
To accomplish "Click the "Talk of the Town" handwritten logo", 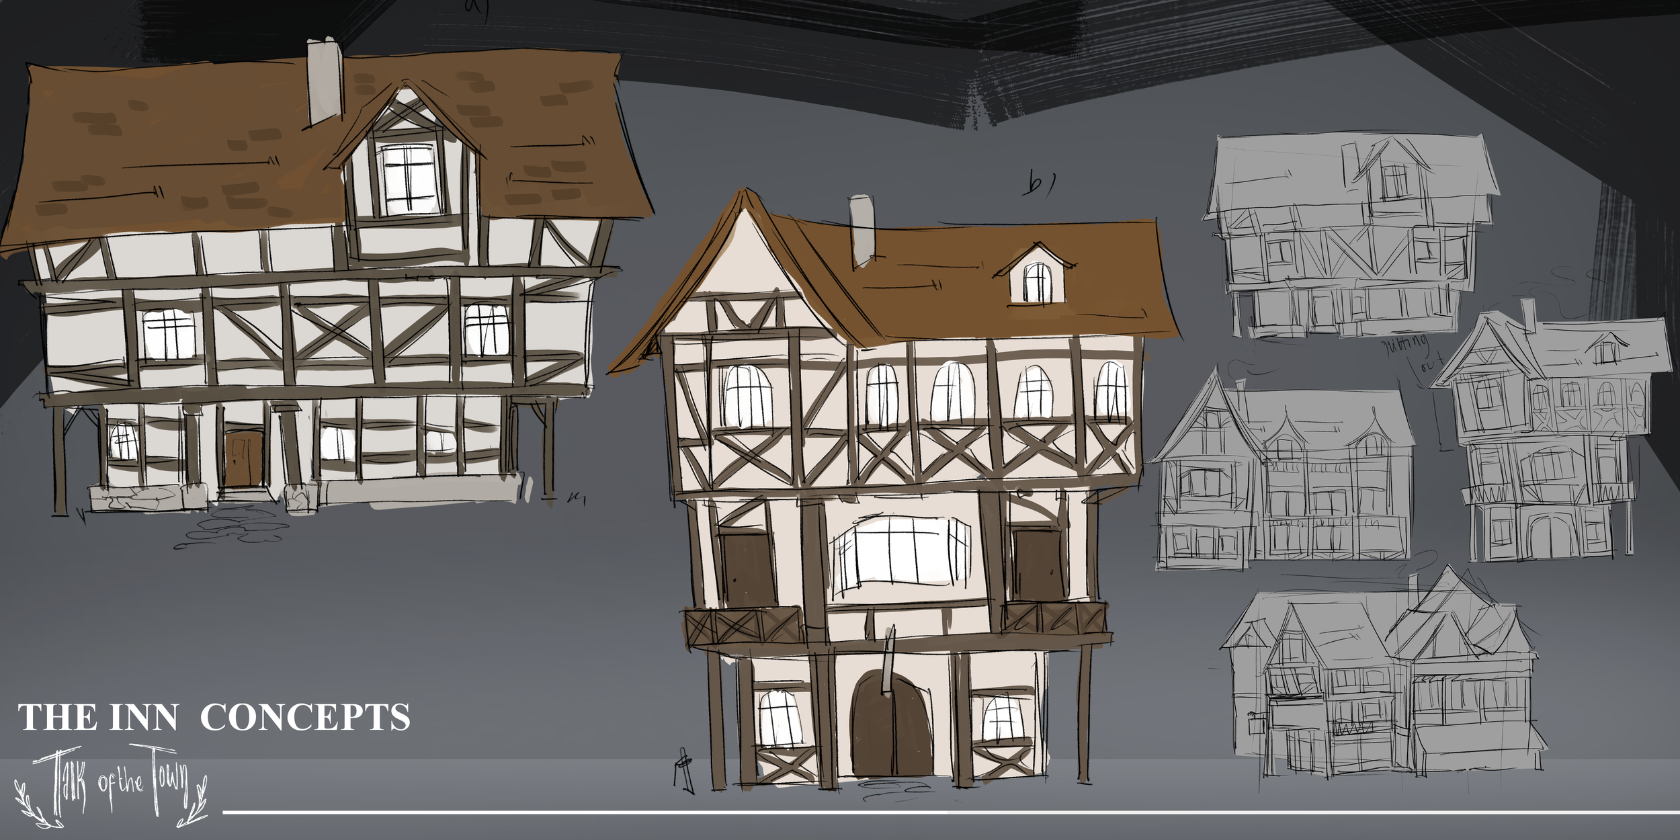I will coord(112,787).
